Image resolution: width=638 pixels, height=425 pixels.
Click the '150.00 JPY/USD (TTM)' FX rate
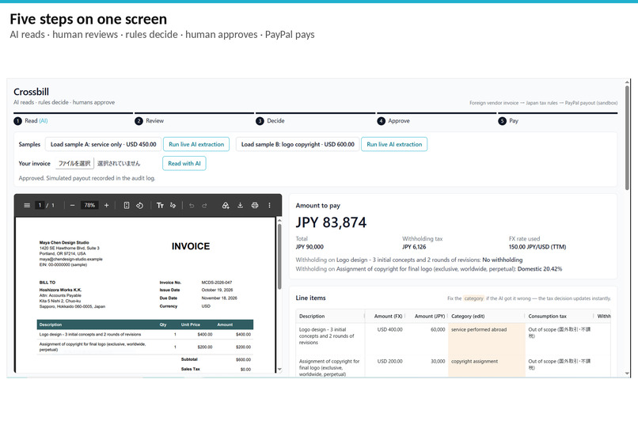pos(537,247)
